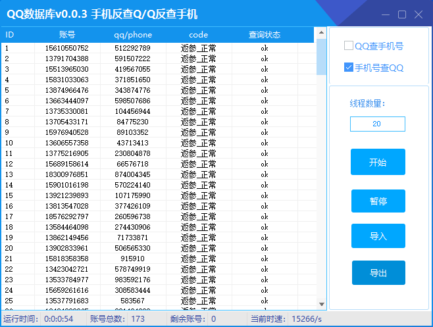This screenshot has width=433, height=327.
Task: Click the 线程数量 input field showing 20
Action: [x=378, y=124]
